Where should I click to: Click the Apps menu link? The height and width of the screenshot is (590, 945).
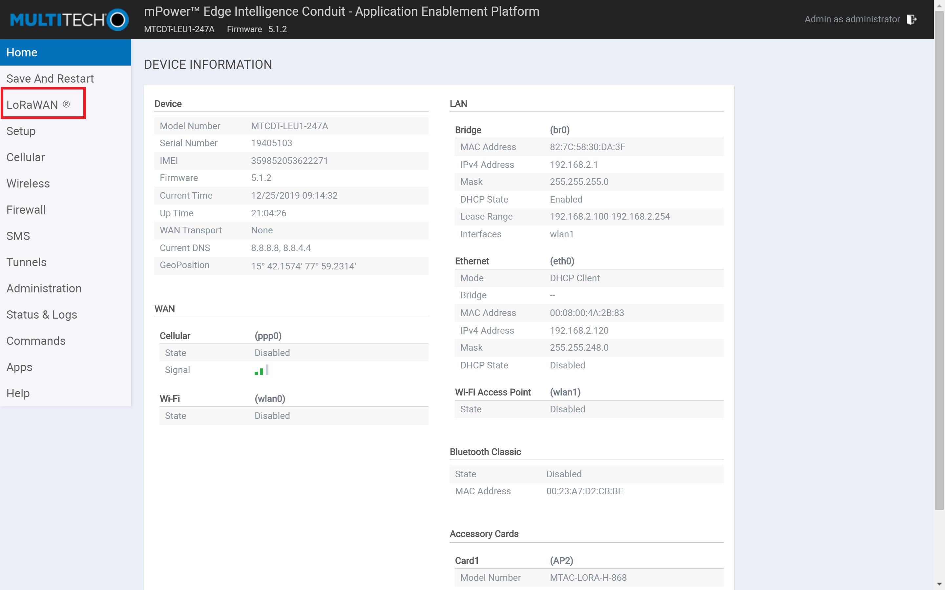(19, 366)
